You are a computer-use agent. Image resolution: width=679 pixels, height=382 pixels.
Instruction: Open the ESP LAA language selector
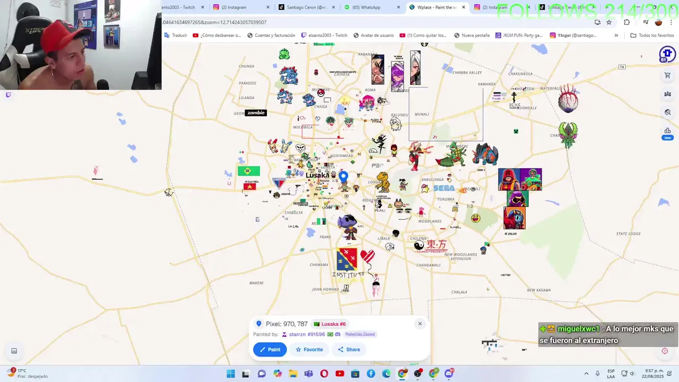tap(611, 374)
